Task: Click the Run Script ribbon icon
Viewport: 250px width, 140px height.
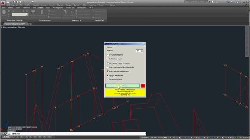Action: (72, 12)
